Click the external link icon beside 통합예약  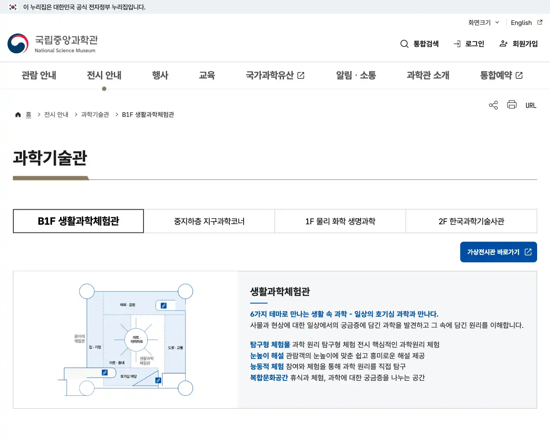[x=519, y=75]
